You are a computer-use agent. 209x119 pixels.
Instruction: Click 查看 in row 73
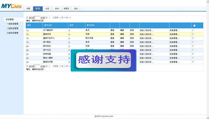(x=112, y=34)
